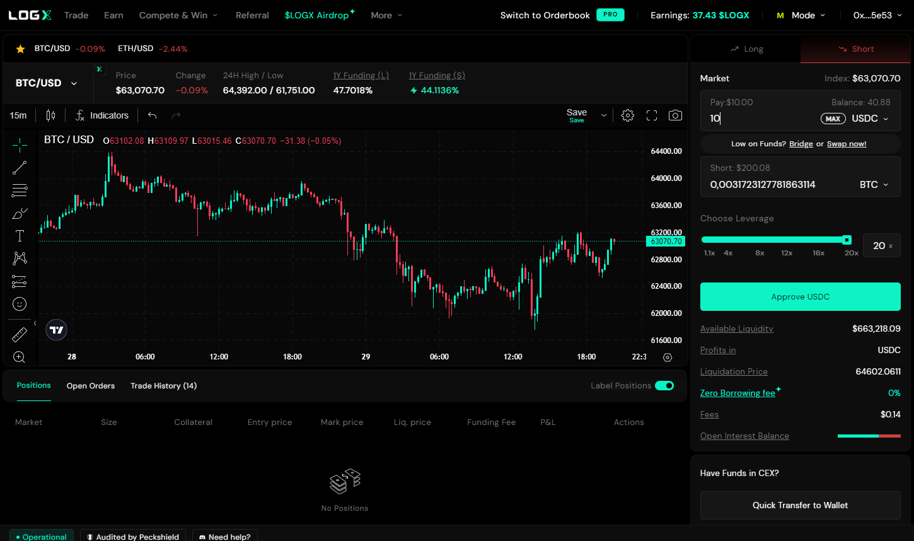Click the Swap now! link
The height and width of the screenshot is (541, 914).
point(846,144)
